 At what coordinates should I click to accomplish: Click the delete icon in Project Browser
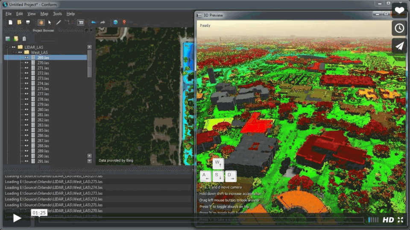tap(24, 39)
